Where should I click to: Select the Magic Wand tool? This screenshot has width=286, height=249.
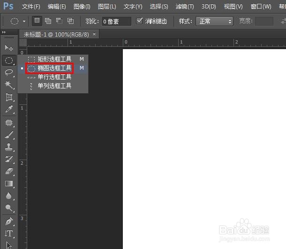9,85
